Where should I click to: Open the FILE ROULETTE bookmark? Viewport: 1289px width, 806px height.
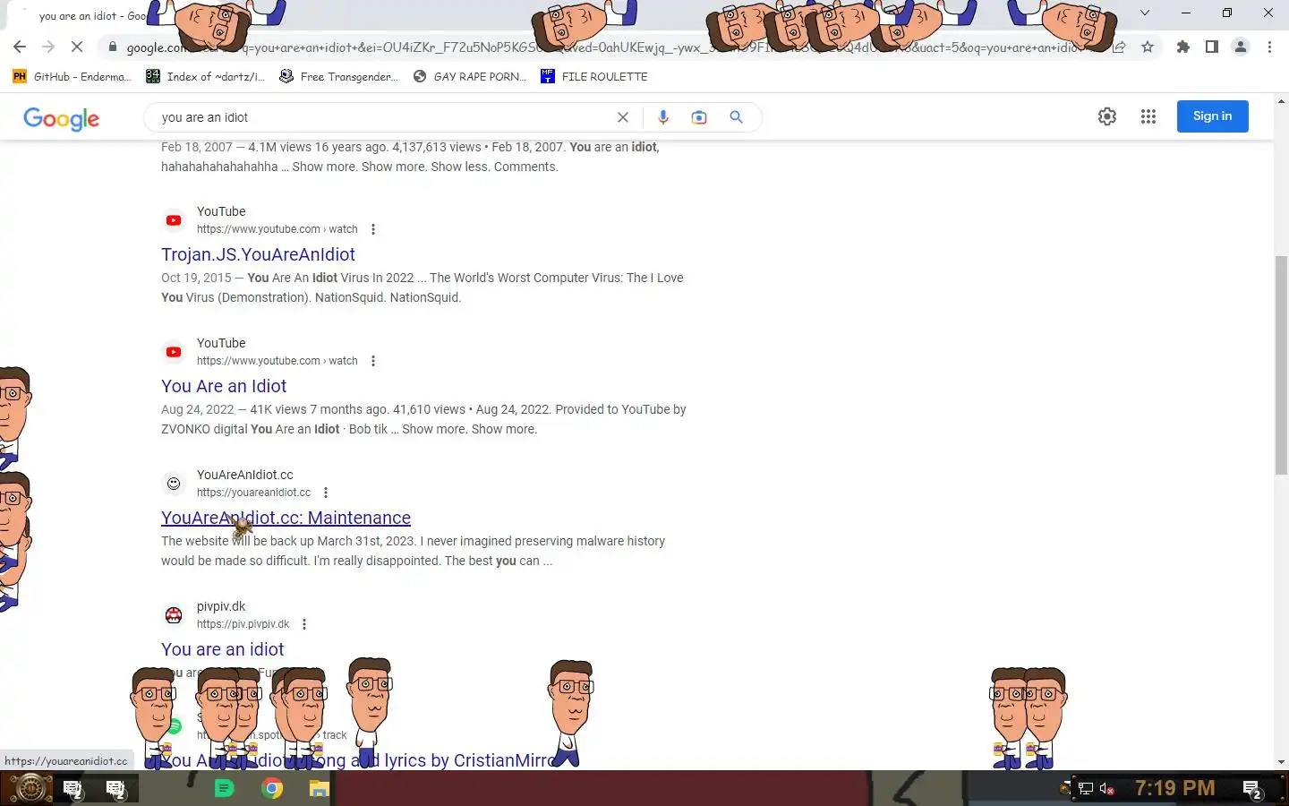click(594, 76)
